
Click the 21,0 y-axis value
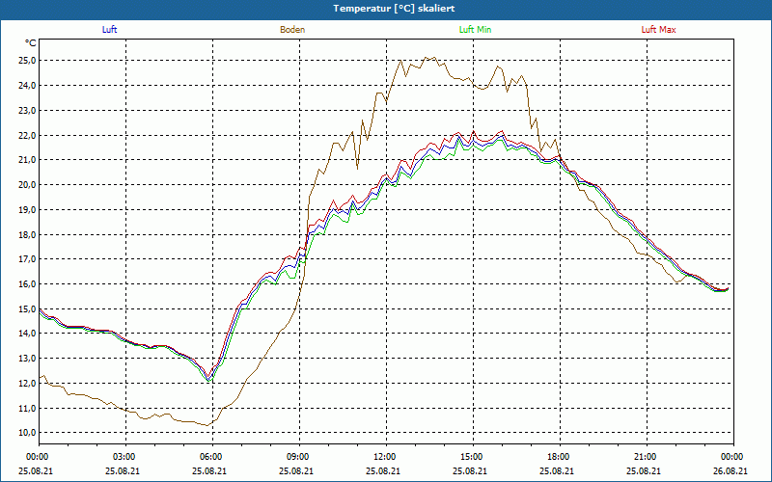click(28, 160)
